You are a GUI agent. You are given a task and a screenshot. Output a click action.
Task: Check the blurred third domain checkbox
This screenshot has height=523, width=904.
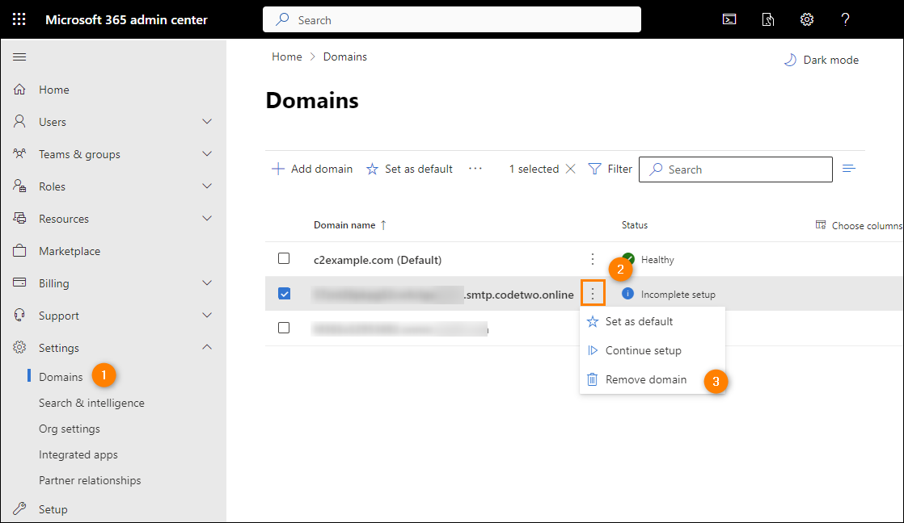284,328
